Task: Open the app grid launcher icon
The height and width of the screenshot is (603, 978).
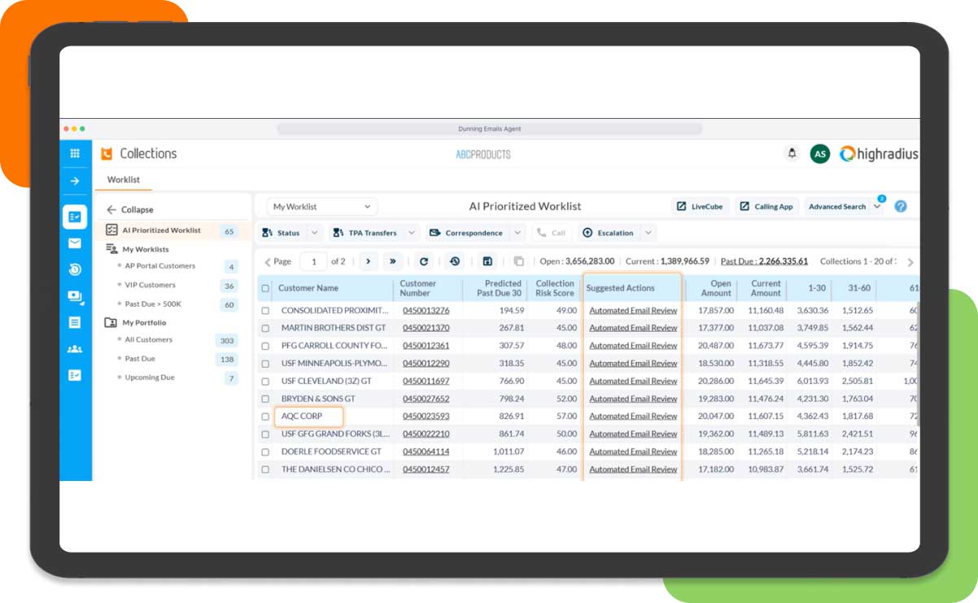Action: pos(75,153)
